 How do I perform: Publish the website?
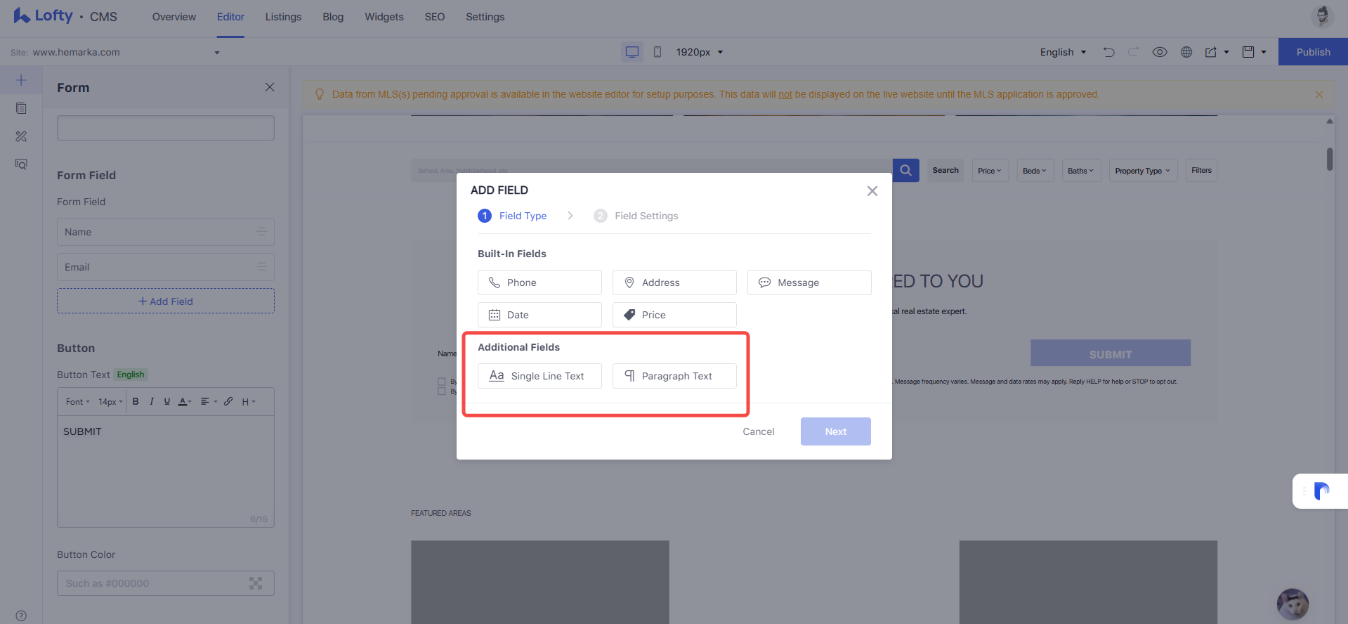(1313, 52)
